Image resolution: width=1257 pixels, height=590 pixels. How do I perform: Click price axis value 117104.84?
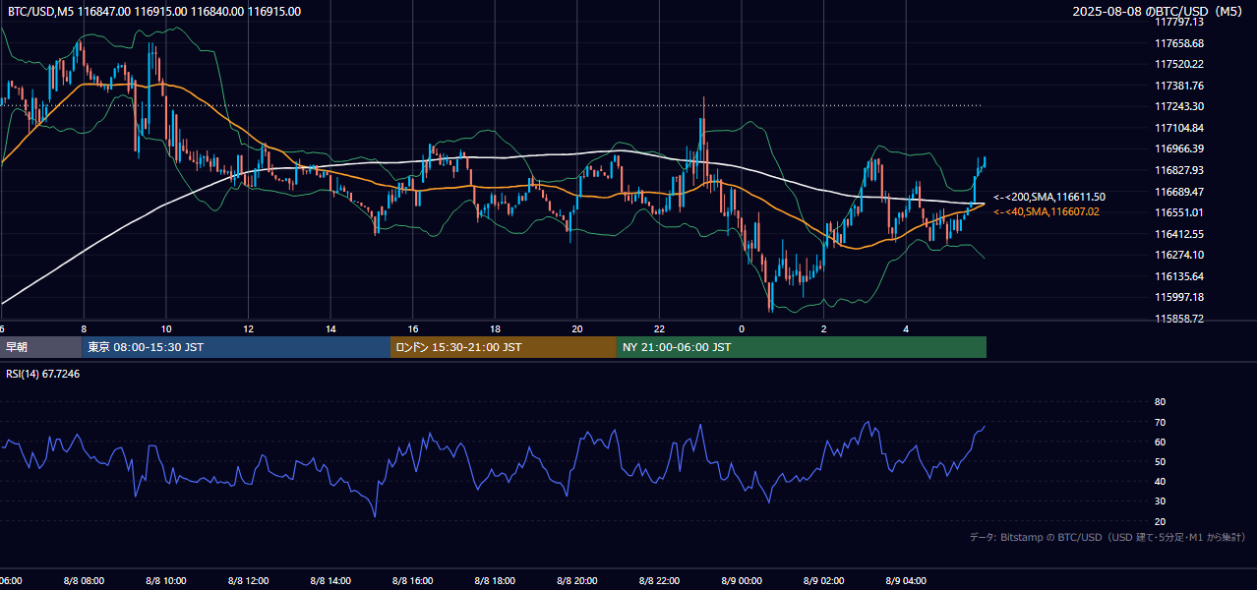pyautogui.click(x=1179, y=128)
